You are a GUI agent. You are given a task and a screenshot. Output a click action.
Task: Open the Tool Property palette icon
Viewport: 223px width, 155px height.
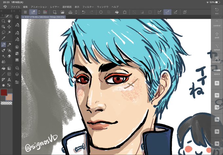(x=17, y=33)
